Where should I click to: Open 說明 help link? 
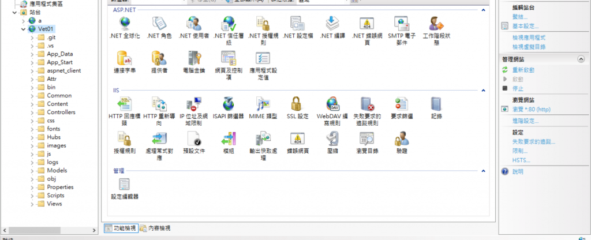tap(518, 172)
